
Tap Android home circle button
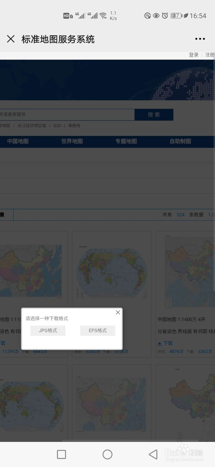pos(107,454)
